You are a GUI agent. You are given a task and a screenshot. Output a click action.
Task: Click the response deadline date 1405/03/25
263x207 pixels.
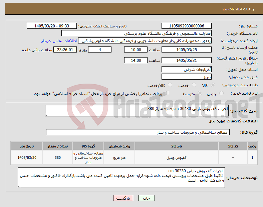(186, 49)
